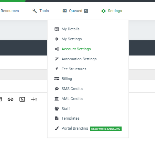
Task: Click the insert link icon in editor toolbar
Action: coord(10,99)
